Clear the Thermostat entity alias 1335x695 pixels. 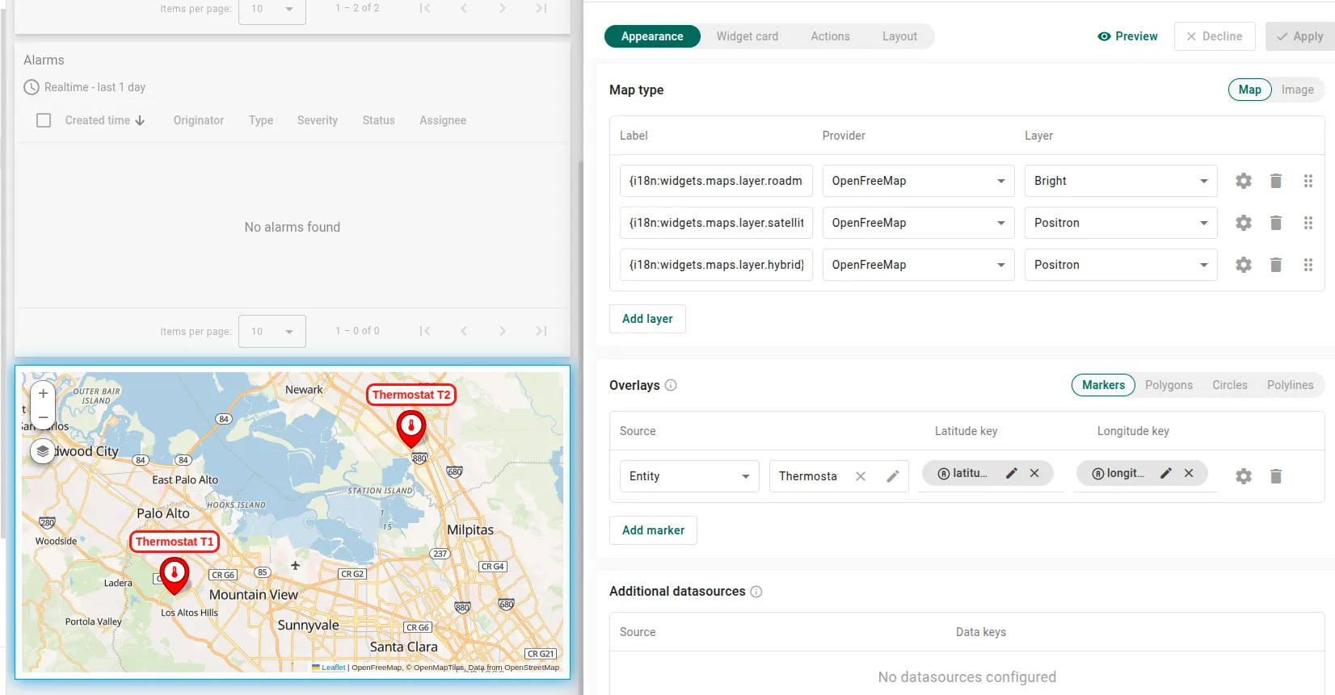861,476
